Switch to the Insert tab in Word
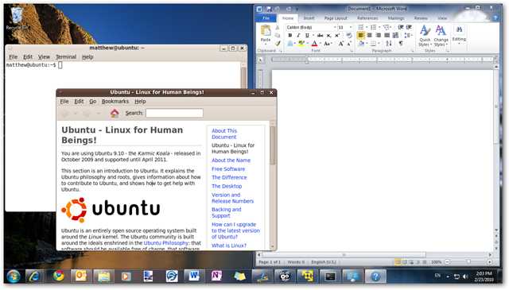Viewport: 509px width, 290px height. (x=309, y=18)
